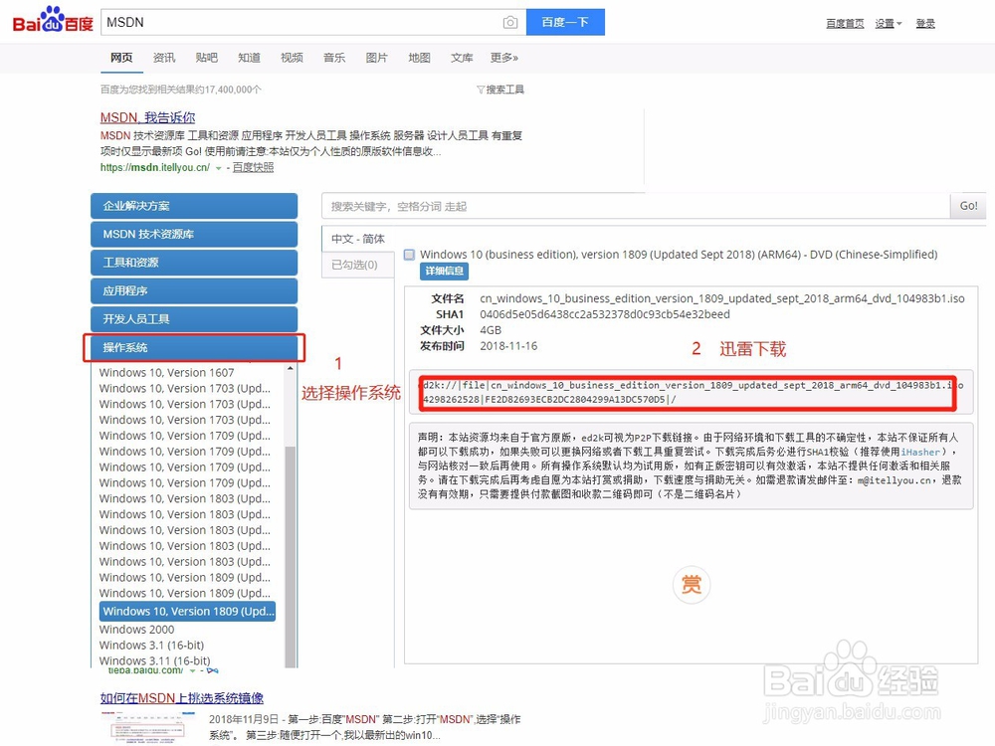The height and width of the screenshot is (746, 995).
Task: Click the article thumbnail in the bottom result
Action: click(147, 728)
